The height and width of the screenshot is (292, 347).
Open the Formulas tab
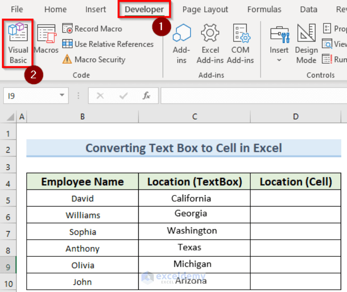[x=264, y=9]
